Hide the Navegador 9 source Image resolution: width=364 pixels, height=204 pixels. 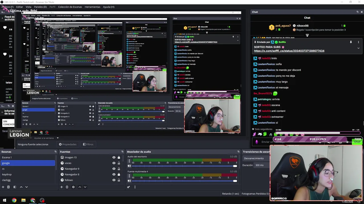(x=114, y=169)
